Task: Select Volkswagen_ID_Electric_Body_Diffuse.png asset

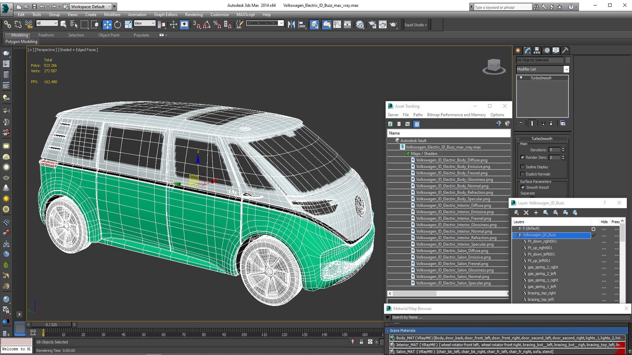Action: click(x=451, y=160)
